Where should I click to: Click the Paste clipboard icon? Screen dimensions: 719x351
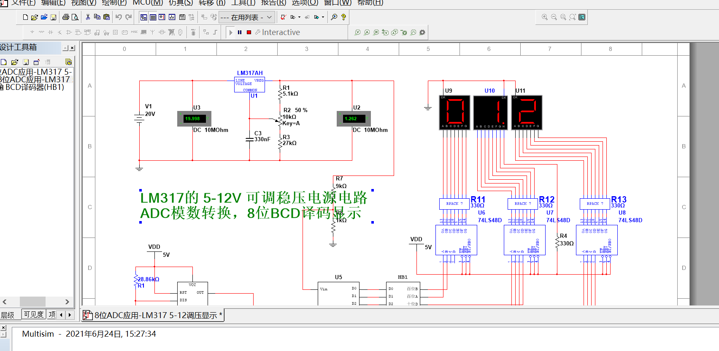pos(106,17)
